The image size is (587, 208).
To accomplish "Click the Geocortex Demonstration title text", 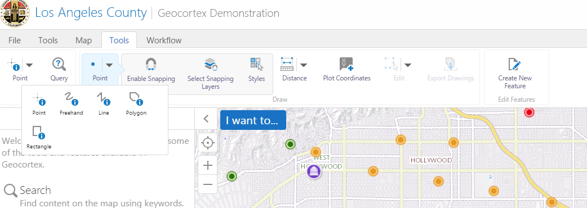I will tap(219, 13).
